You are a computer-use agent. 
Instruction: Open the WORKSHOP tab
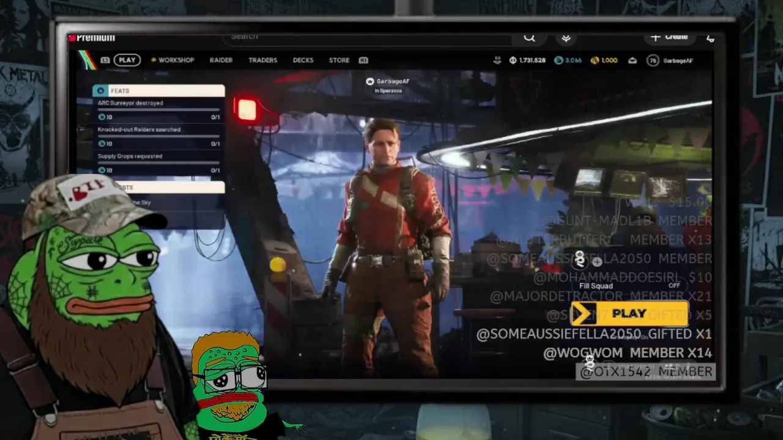point(173,60)
